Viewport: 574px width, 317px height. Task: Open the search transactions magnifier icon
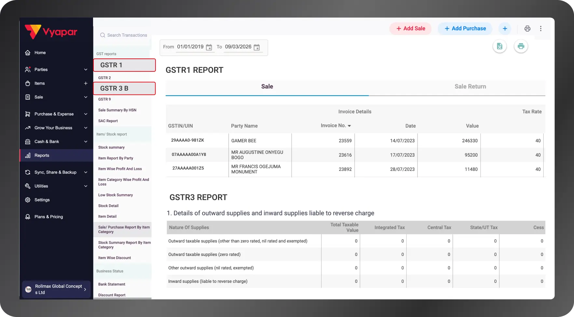click(102, 35)
